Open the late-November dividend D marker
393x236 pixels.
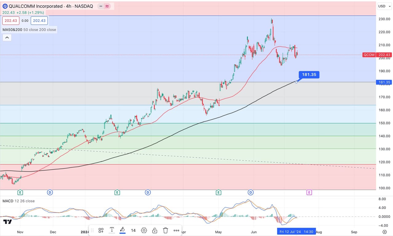click(50, 192)
